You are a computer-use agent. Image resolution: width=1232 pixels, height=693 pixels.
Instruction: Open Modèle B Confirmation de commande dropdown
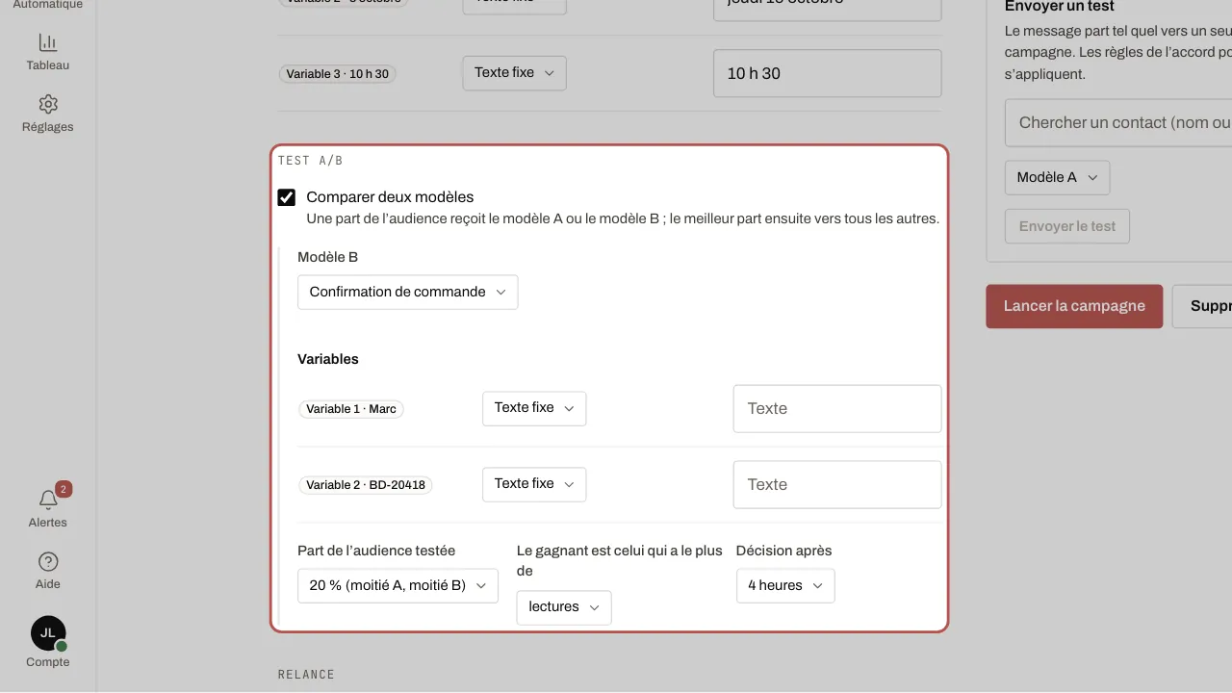pyautogui.click(x=407, y=292)
